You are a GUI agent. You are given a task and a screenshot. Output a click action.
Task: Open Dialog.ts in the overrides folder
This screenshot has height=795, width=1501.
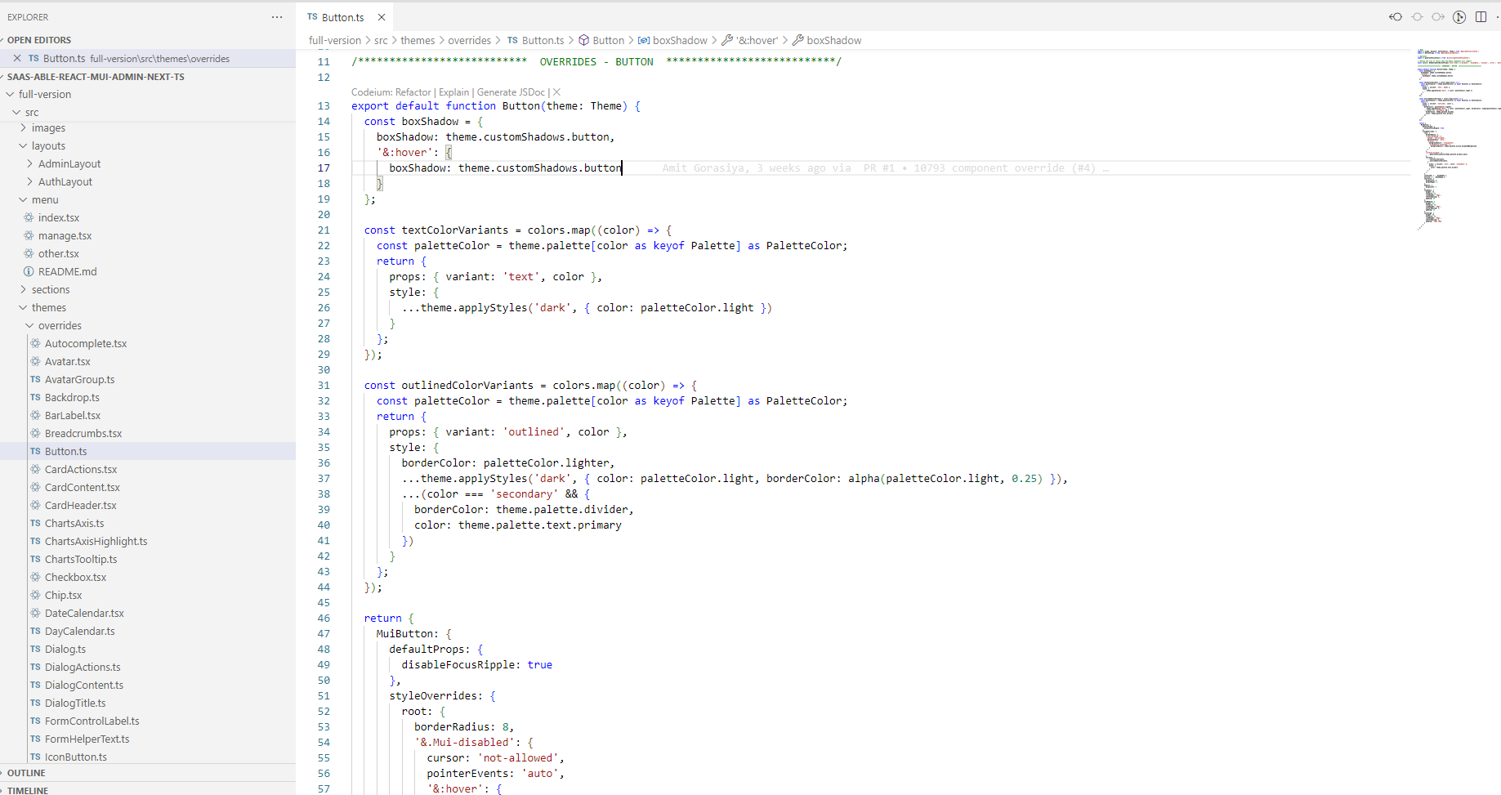65,649
